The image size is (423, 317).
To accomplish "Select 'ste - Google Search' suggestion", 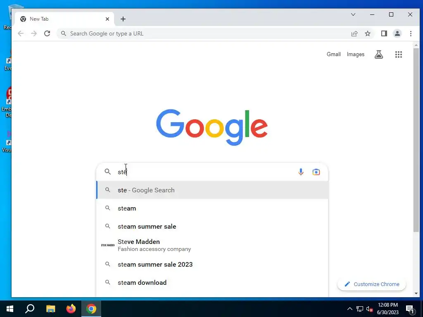I will click(212, 190).
